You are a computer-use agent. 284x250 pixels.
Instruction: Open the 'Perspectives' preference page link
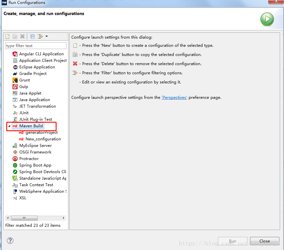(174, 98)
